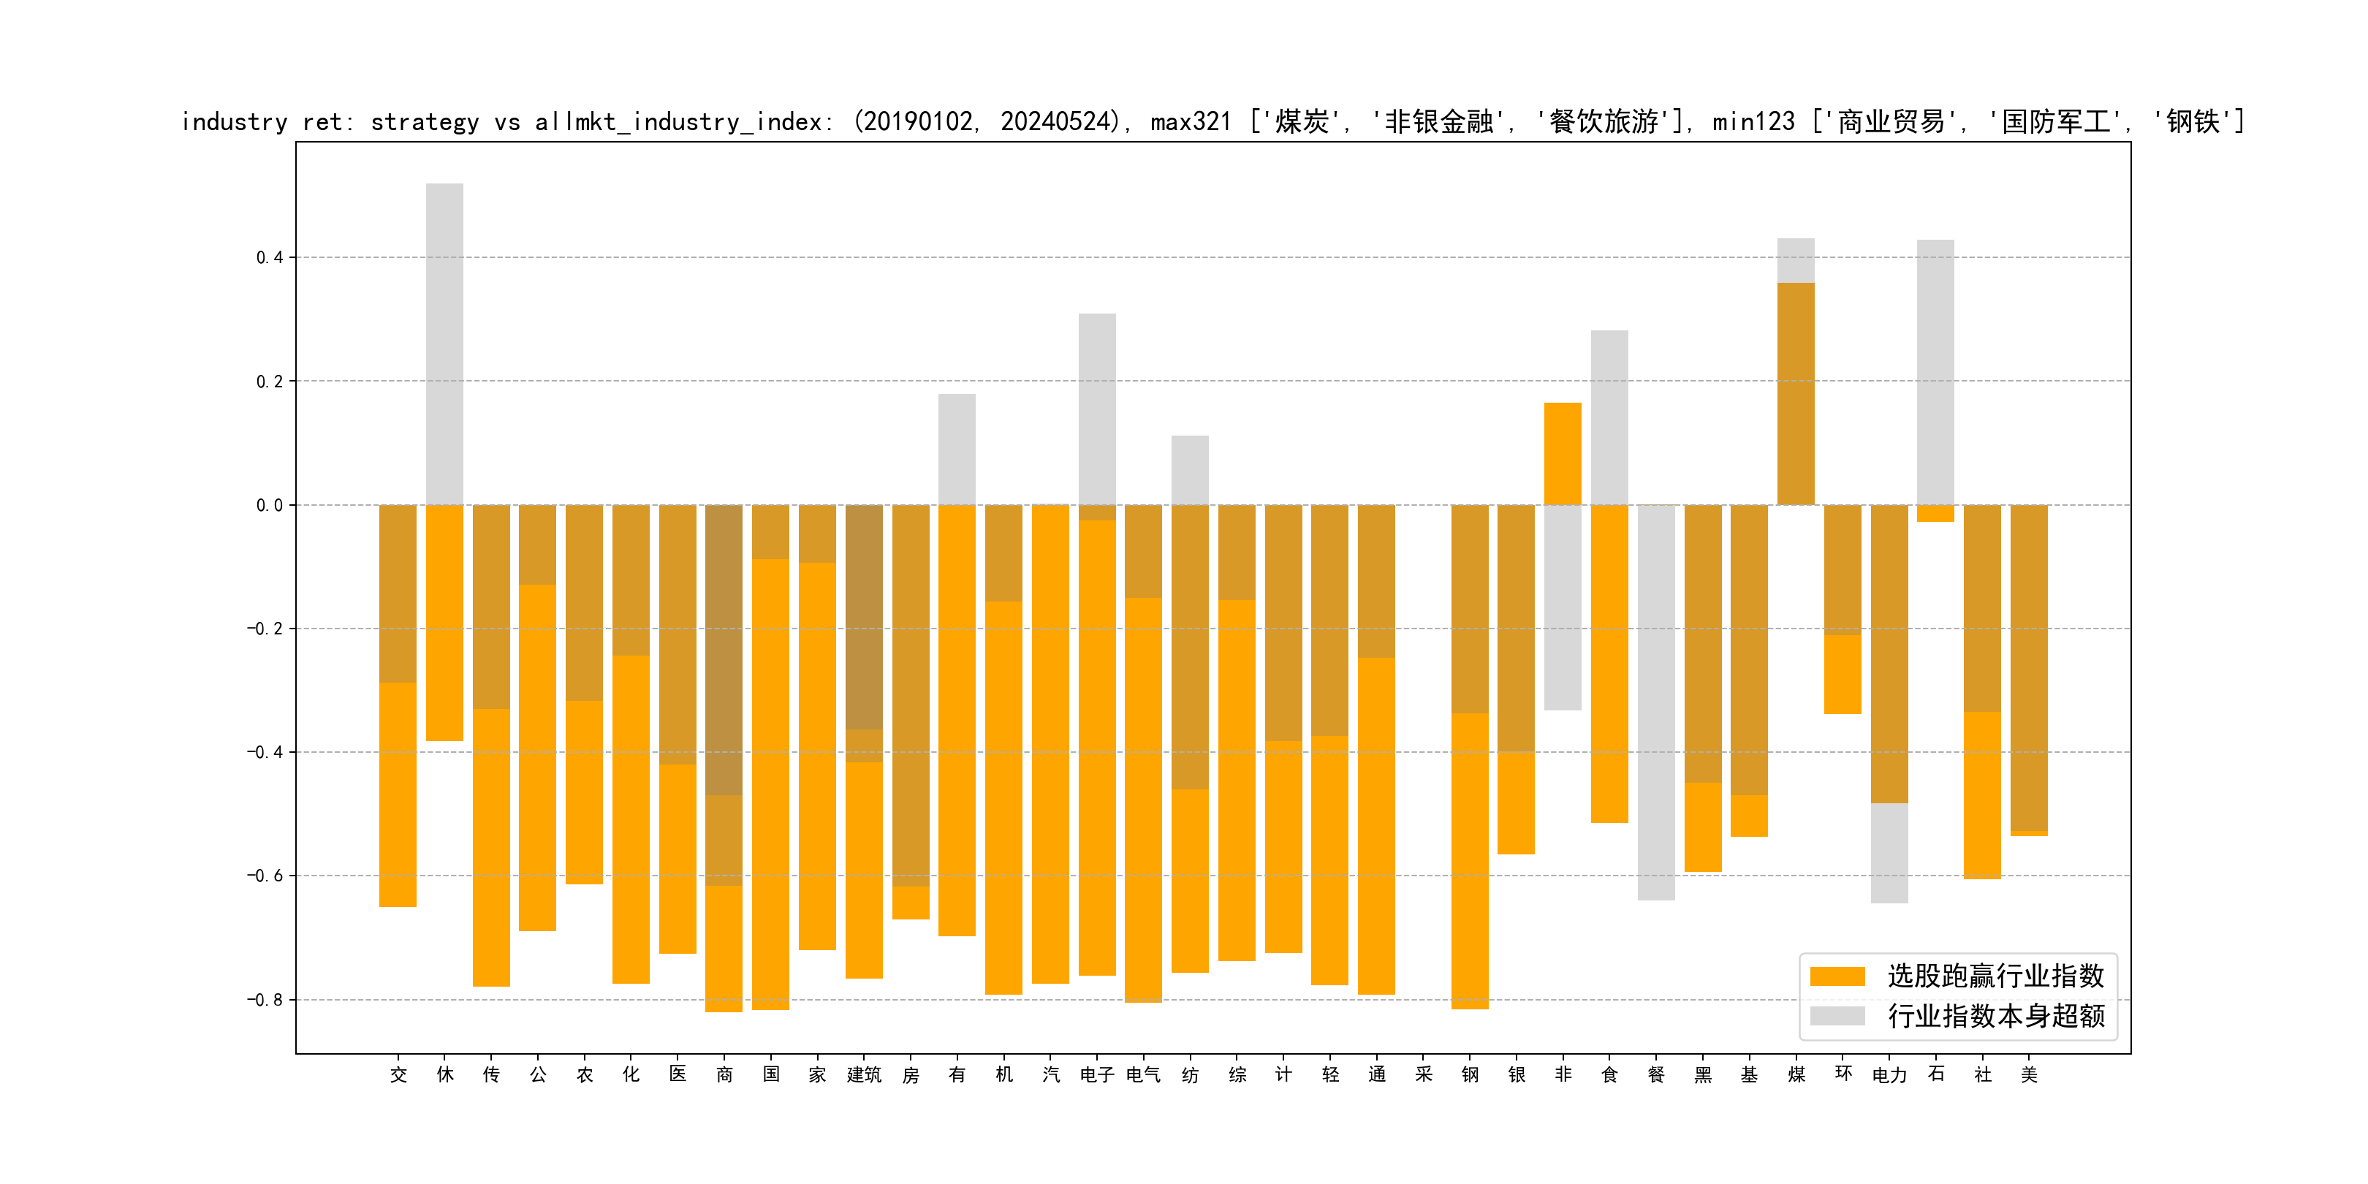Click the x-axis label 电气
The width and height of the screenshot is (2368, 1184).
click(x=1144, y=1074)
